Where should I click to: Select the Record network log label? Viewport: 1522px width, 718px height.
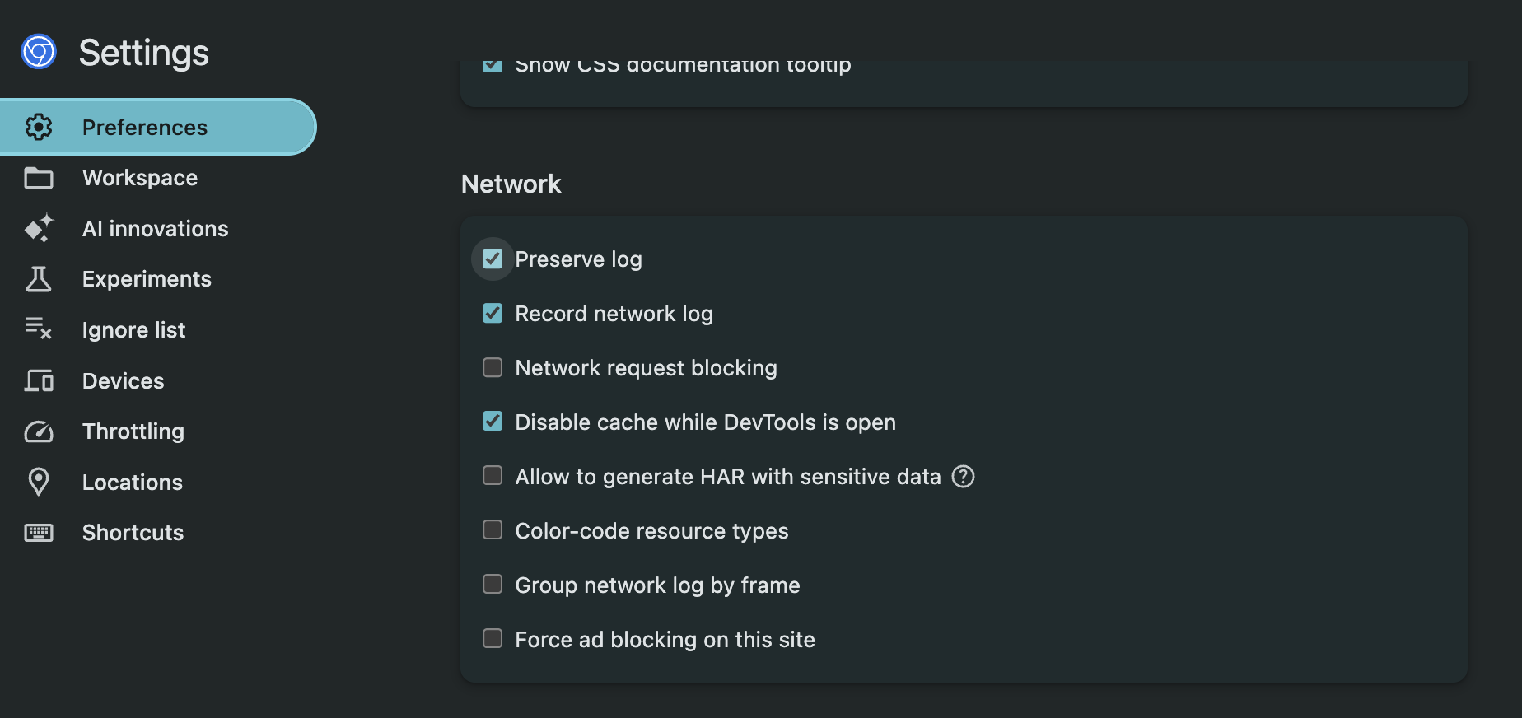[614, 314]
